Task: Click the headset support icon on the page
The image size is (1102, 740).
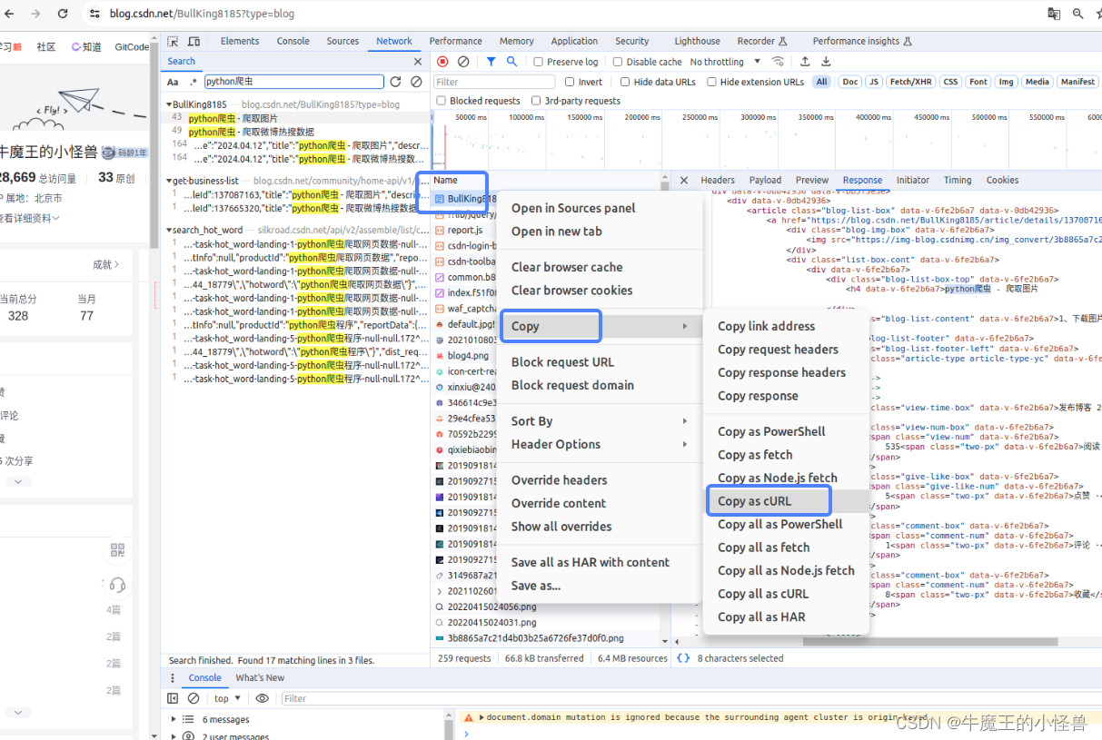Action: click(117, 584)
